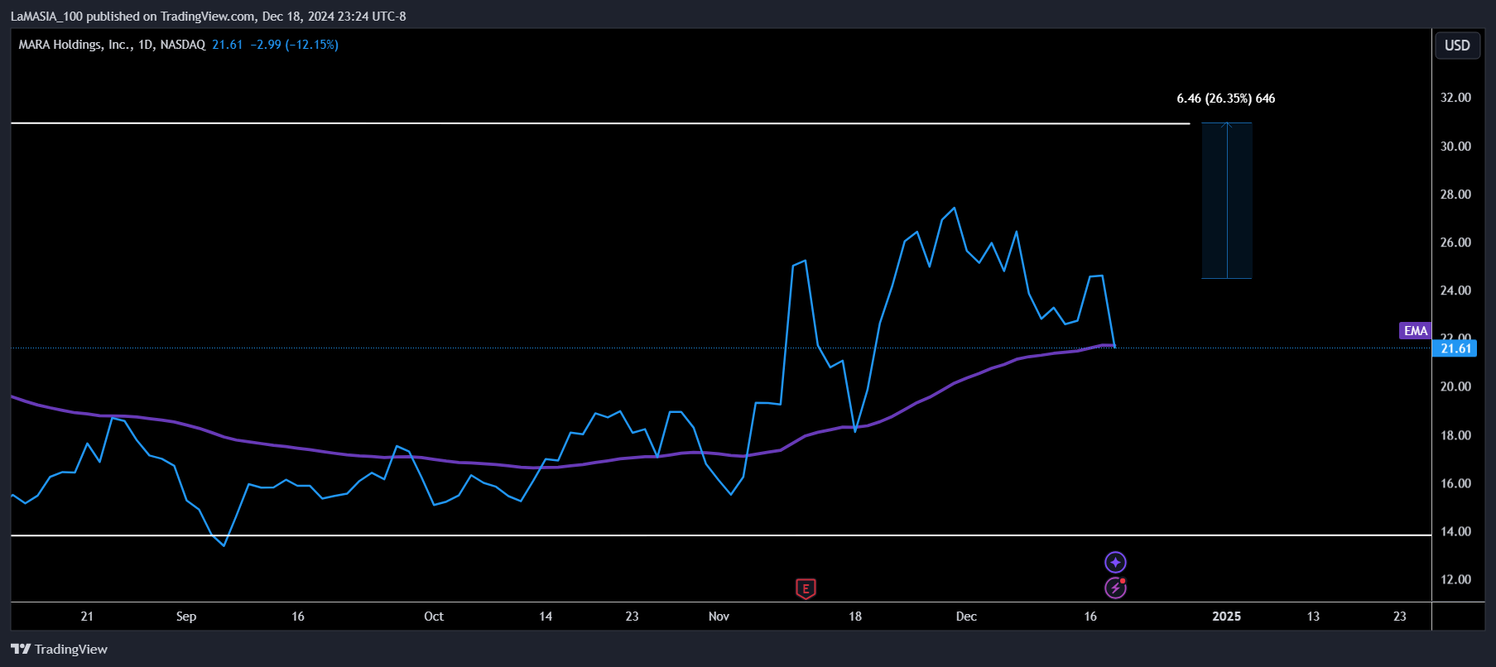Click the 2025 label on time axis
The image size is (1496, 667).
1226,617
